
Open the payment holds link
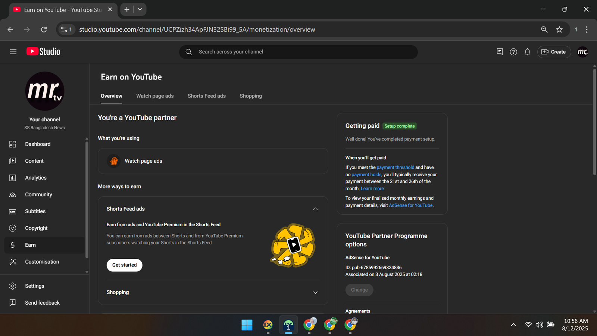366,175
